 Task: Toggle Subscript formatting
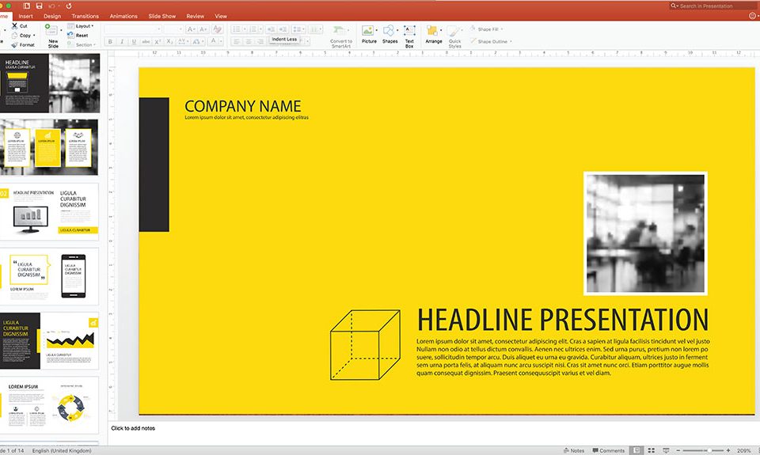[x=169, y=42]
